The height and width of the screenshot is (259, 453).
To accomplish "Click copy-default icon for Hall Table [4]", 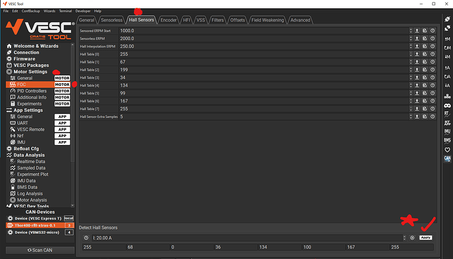I will click(x=425, y=85).
